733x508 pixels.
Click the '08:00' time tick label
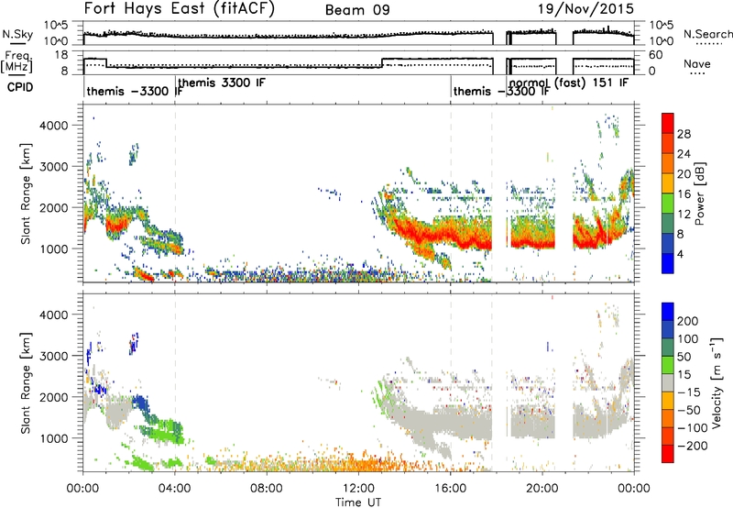pos(267,489)
